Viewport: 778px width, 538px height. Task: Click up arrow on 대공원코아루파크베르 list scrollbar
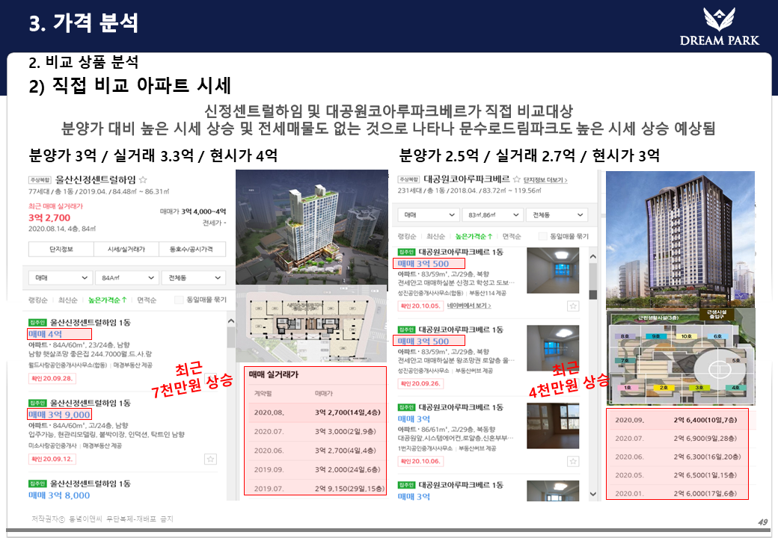592,256
